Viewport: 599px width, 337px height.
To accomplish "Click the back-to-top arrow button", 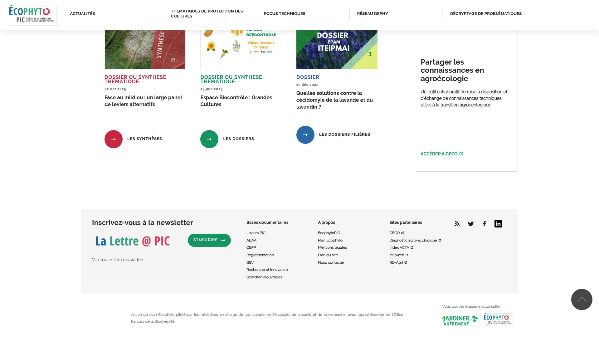I will coord(582,299).
